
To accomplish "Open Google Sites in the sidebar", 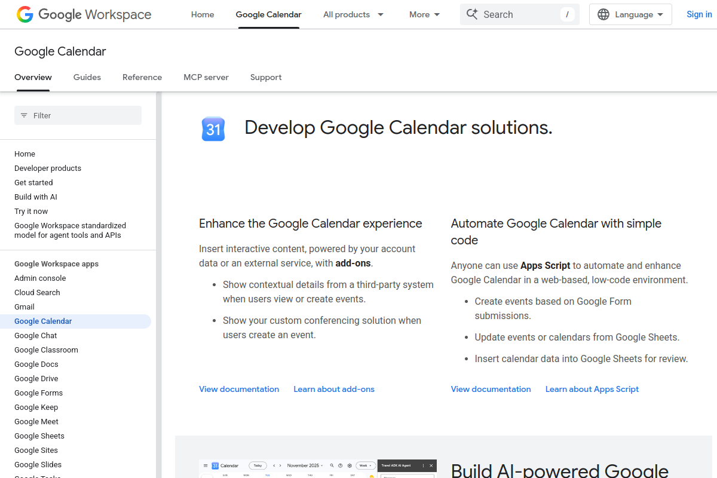I will (x=36, y=450).
